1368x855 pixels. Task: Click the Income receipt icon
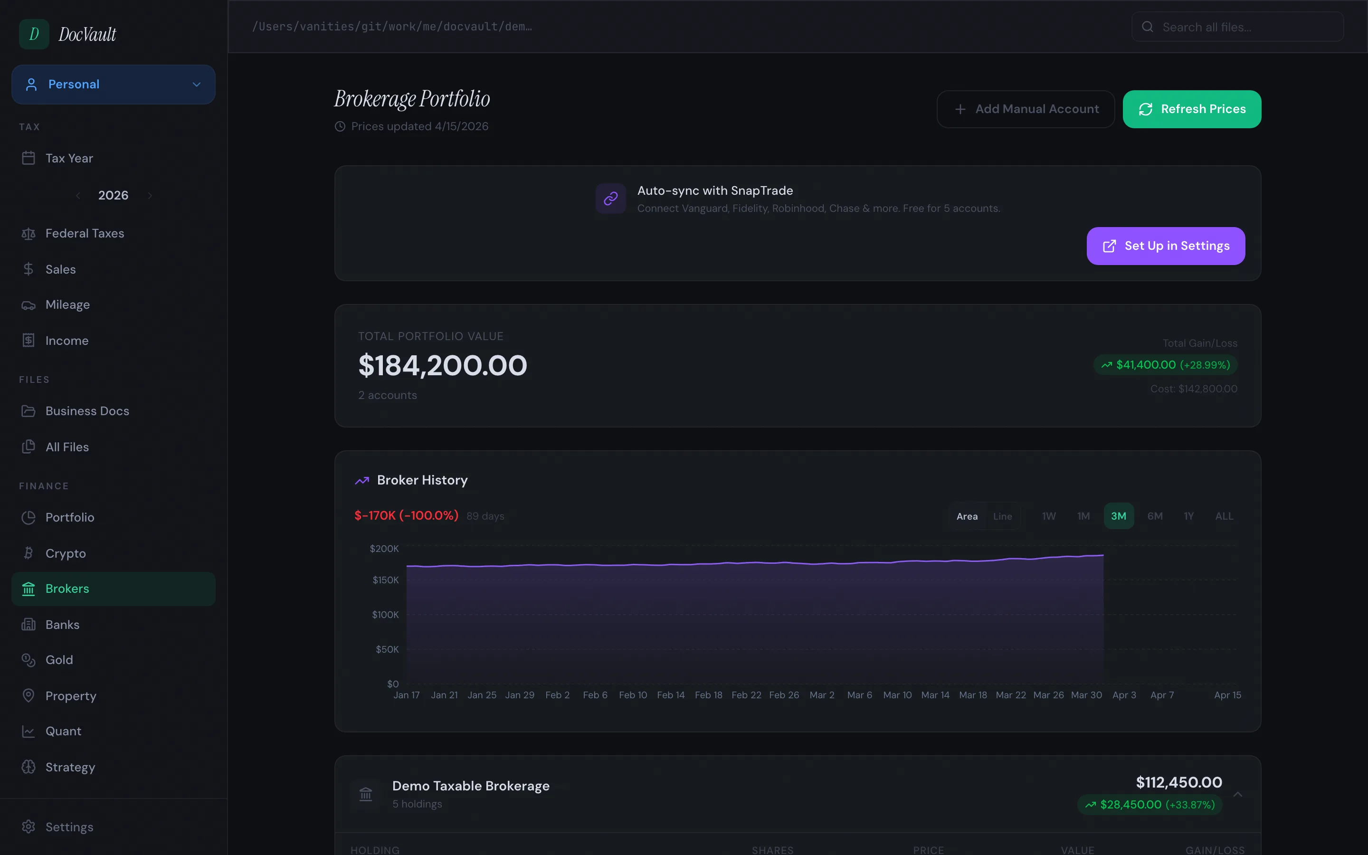(28, 341)
